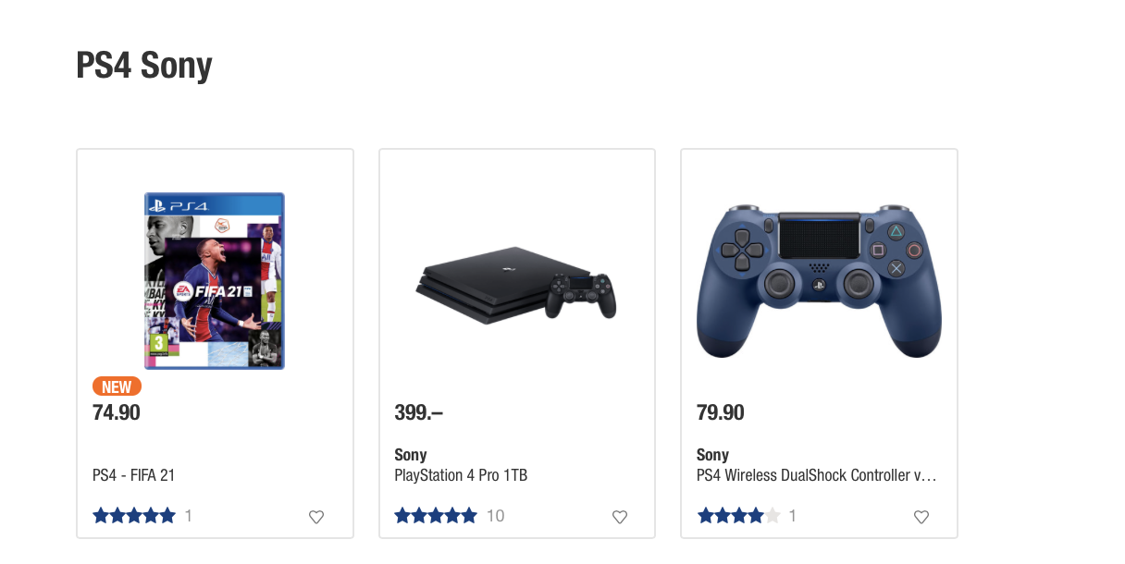
Task: Click the review count 10 on PlayStation 4 Pro
Action: (496, 516)
